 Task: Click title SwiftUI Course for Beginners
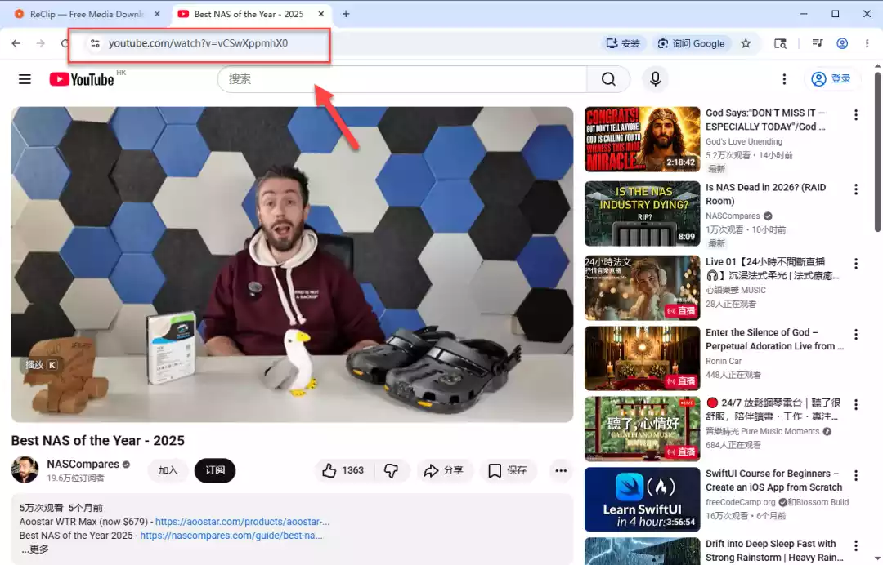(x=773, y=481)
